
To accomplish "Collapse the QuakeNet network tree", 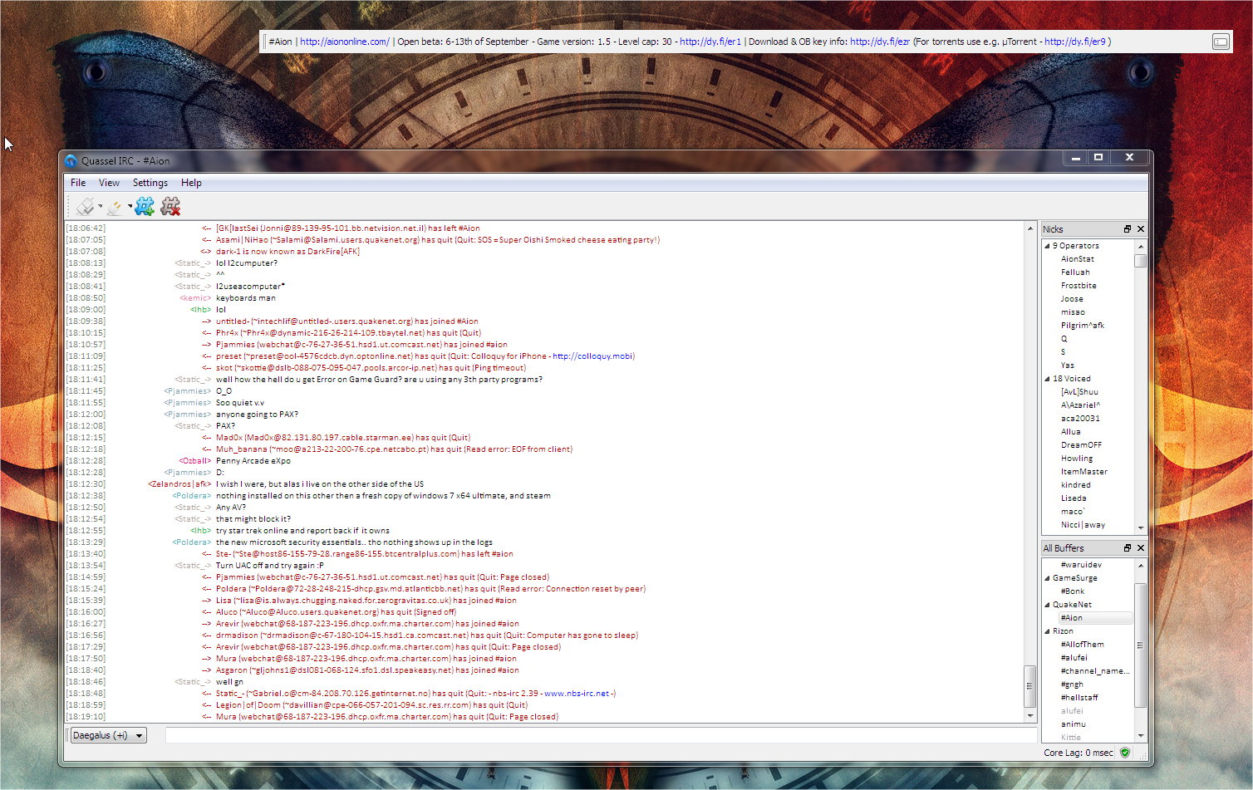I will 1047,605.
